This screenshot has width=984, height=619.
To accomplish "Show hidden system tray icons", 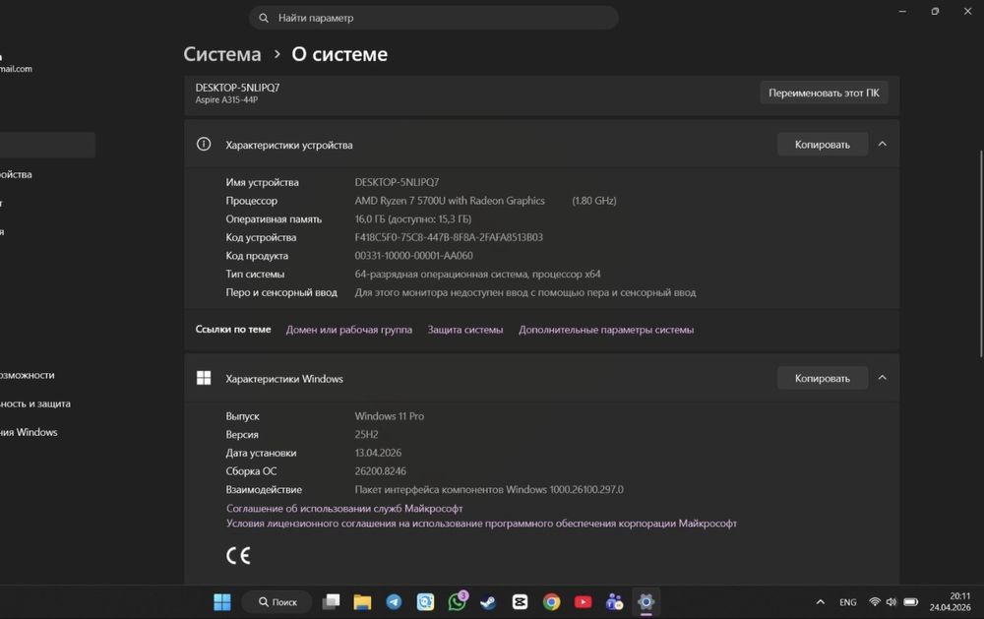I will (x=821, y=602).
